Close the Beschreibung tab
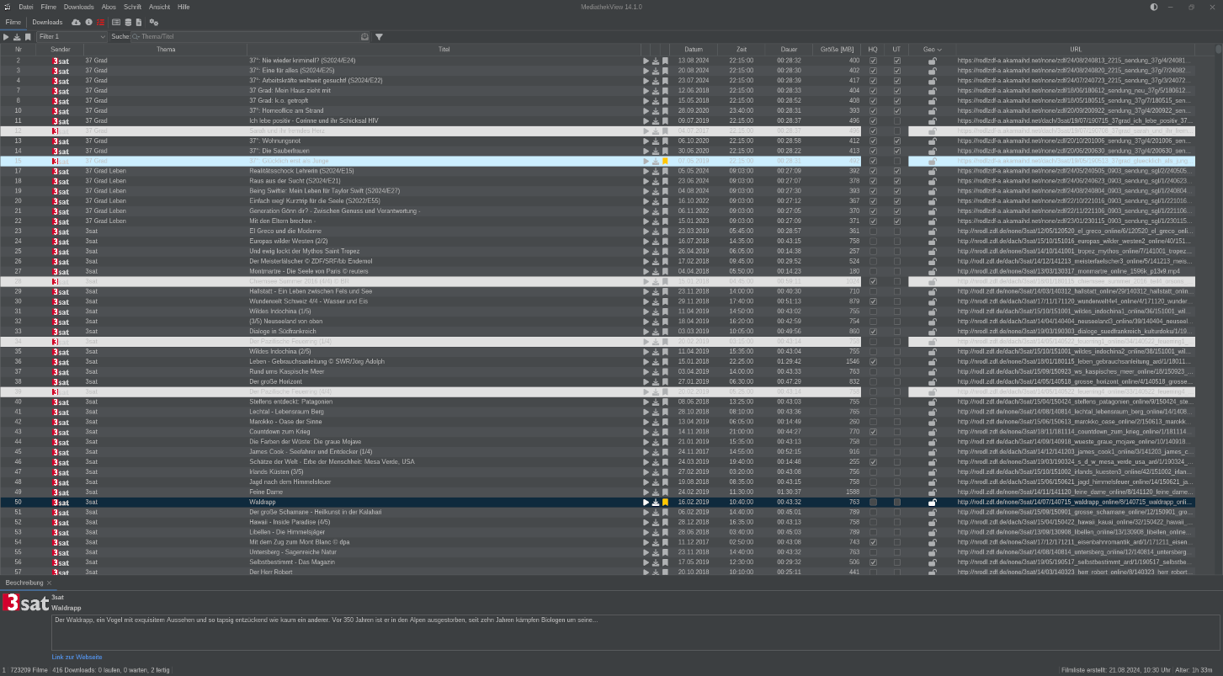Image resolution: width=1223 pixels, height=676 pixels. click(49, 583)
